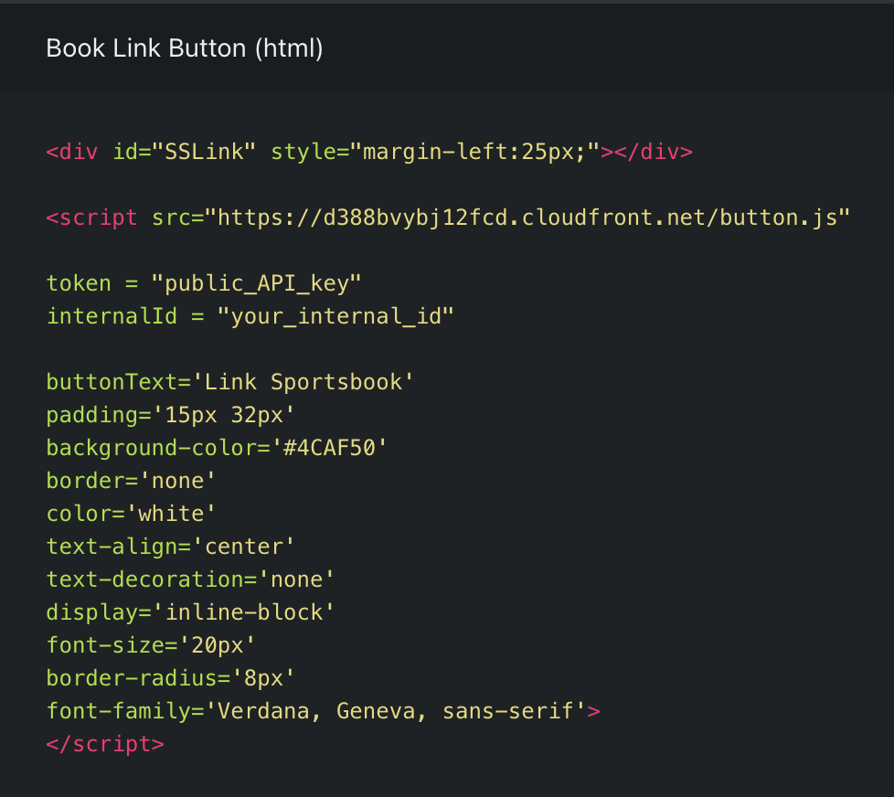Click the div id="SSLink" code line
The height and width of the screenshot is (797, 894).
pos(369,153)
